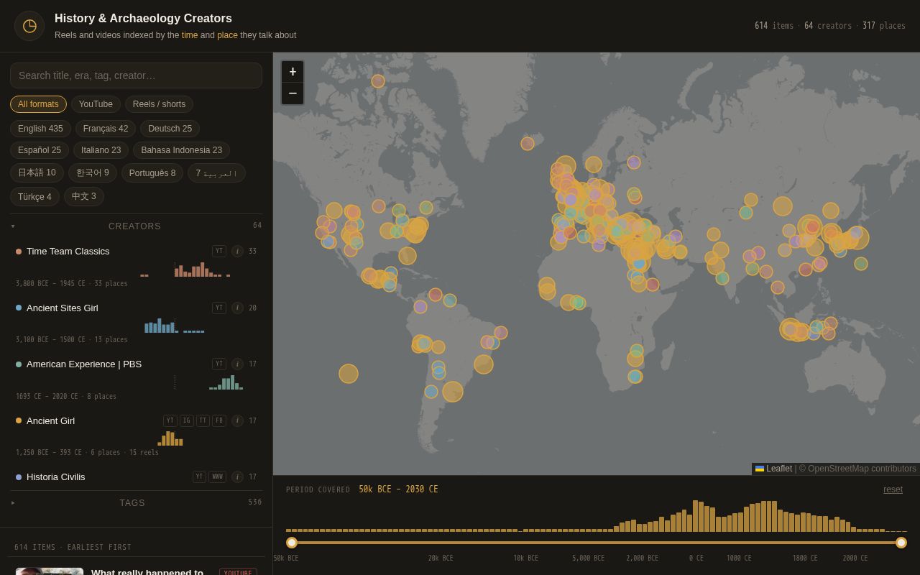Select the All formats filter

pos(38,104)
